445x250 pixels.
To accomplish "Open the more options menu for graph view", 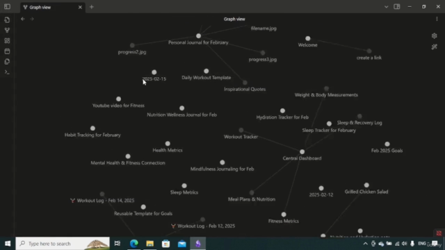I will (x=437, y=19).
